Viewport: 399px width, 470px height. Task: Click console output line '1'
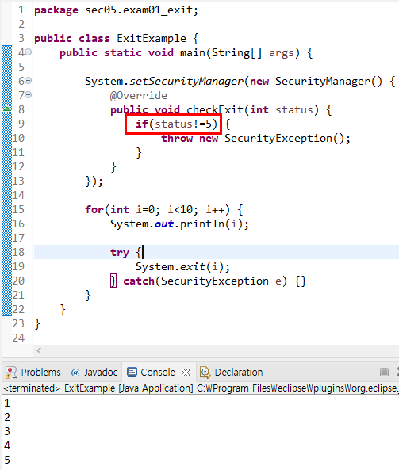[7, 403]
